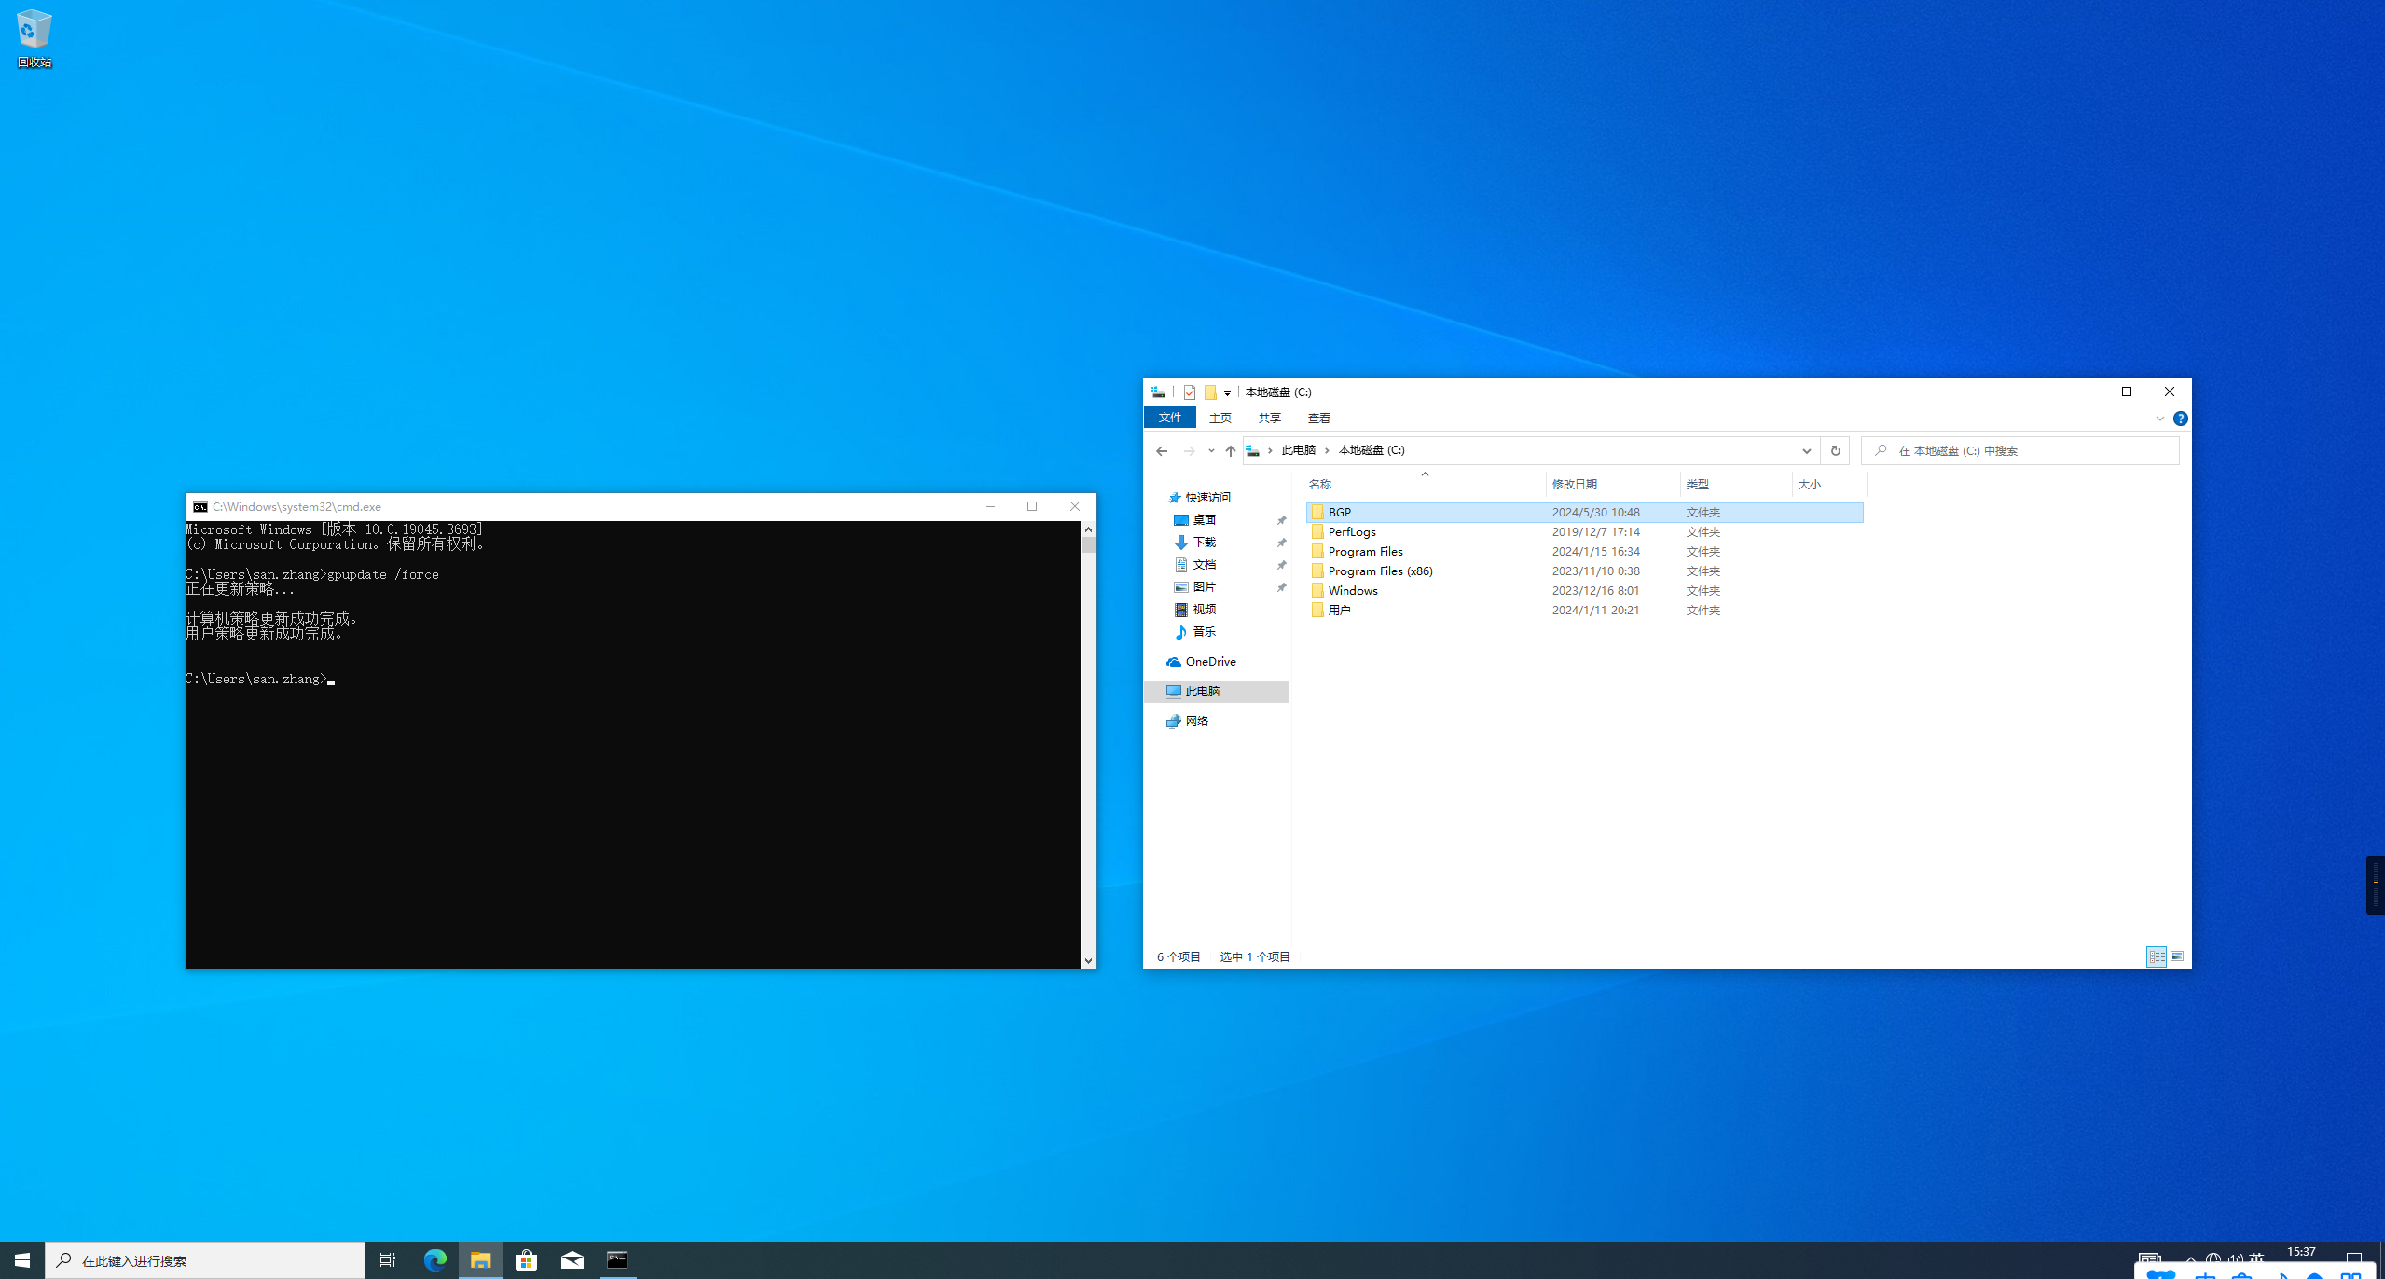Click the Properties quick access toolbar icon
2385x1279 pixels.
1189,392
